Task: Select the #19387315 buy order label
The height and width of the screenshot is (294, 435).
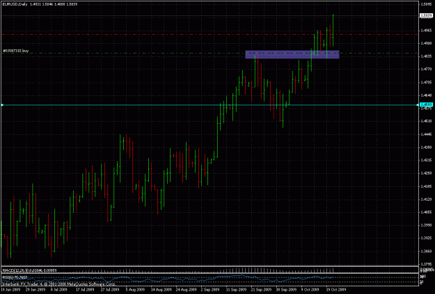Action: click(x=16, y=51)
